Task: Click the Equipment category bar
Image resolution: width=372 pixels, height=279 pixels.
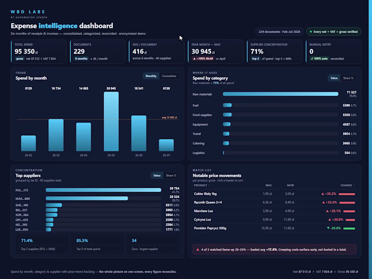Action: pos(226,124)
